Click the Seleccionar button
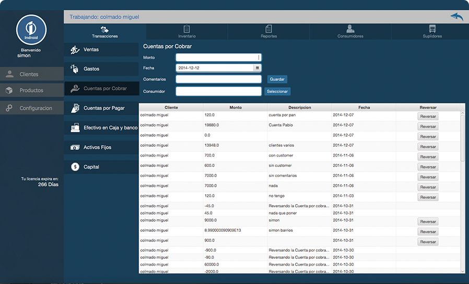 (x=277, y=91)
